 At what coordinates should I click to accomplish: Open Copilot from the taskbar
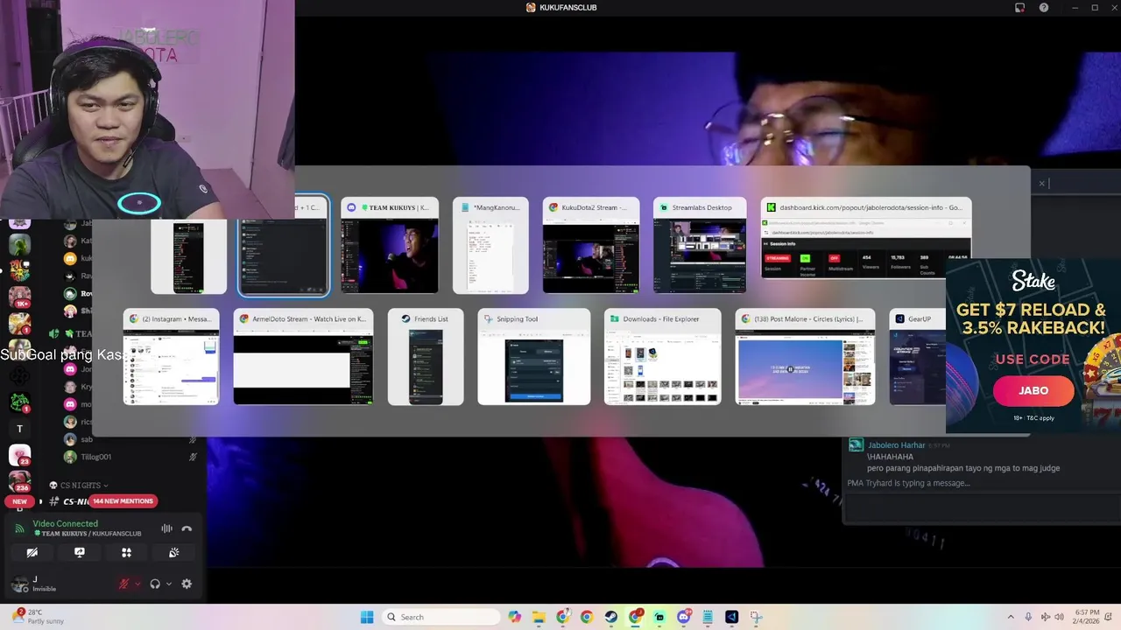pos(515,617)
